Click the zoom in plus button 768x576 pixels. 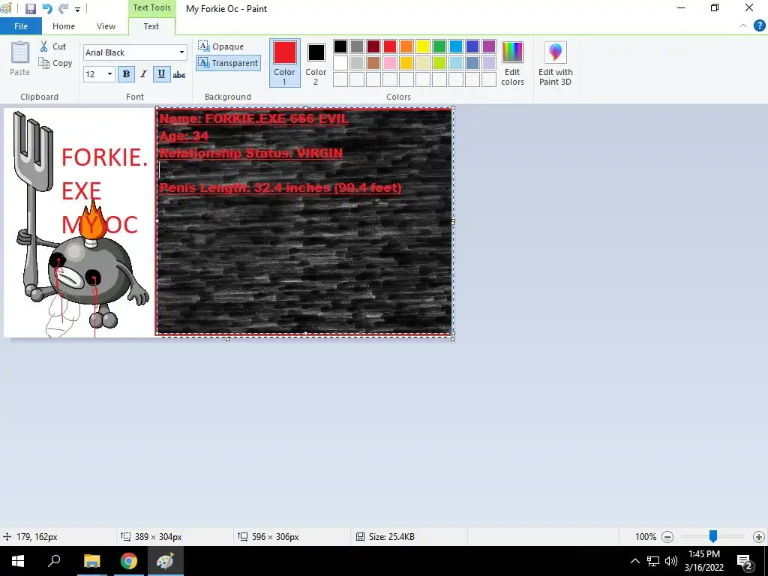759,537
